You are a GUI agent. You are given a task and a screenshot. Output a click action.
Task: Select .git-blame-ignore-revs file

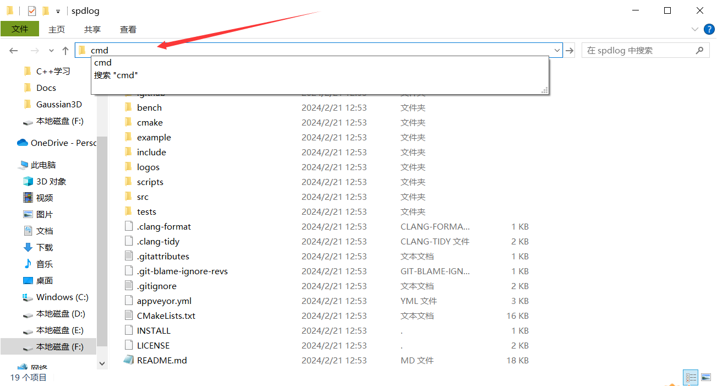[x=182, y=271]
